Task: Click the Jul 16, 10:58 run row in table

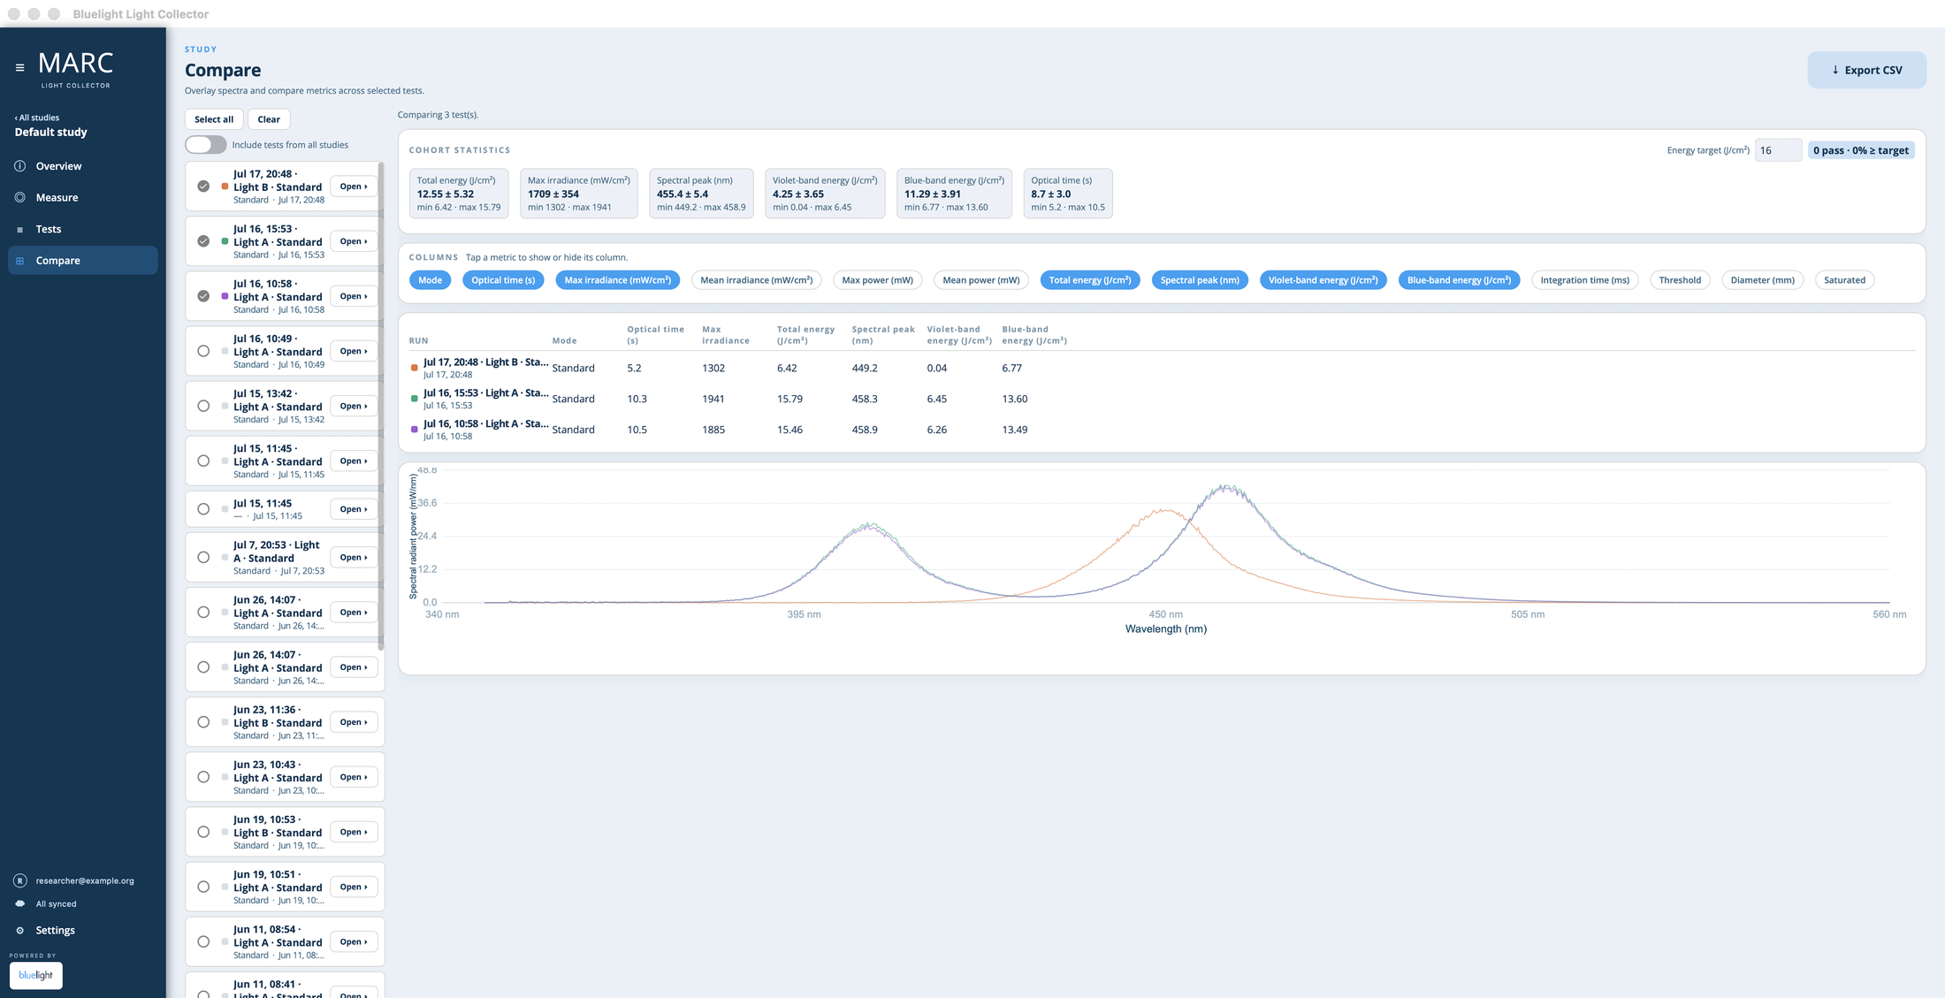Action: 1162,430
